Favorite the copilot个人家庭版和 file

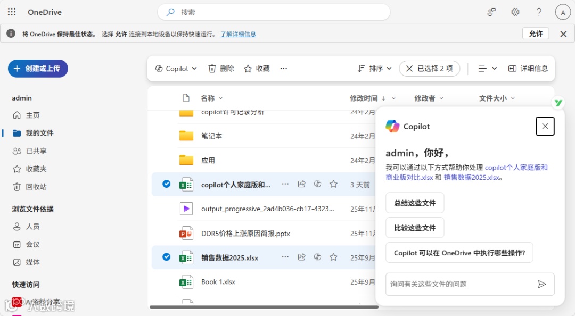(x=333, y=184)
